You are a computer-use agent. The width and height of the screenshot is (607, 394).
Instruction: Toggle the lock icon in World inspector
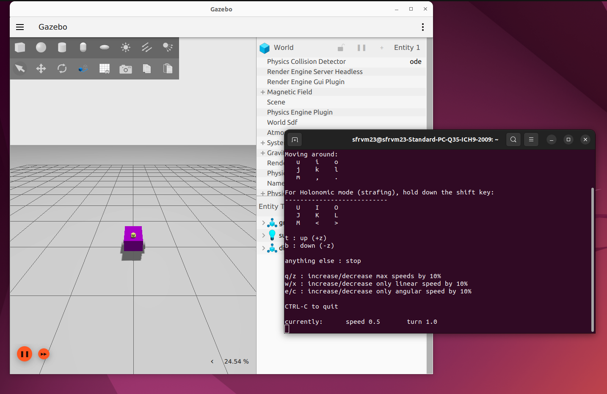341,48
